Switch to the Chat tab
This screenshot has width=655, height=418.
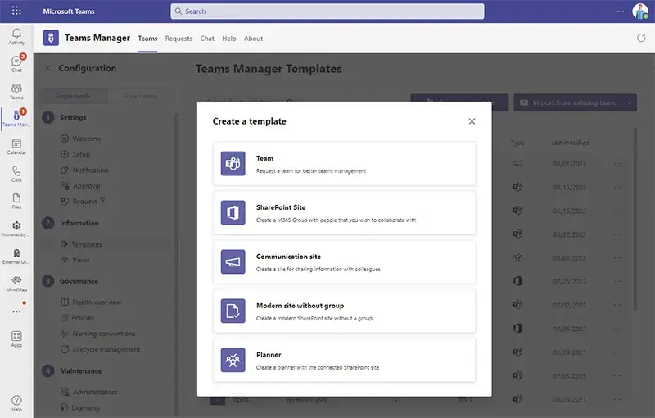coord(207,39)
